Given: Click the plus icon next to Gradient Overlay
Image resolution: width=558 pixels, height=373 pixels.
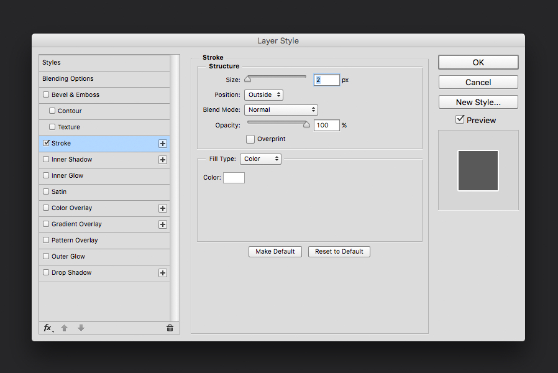Looking at the screenshot, I should tap(162, 224).
